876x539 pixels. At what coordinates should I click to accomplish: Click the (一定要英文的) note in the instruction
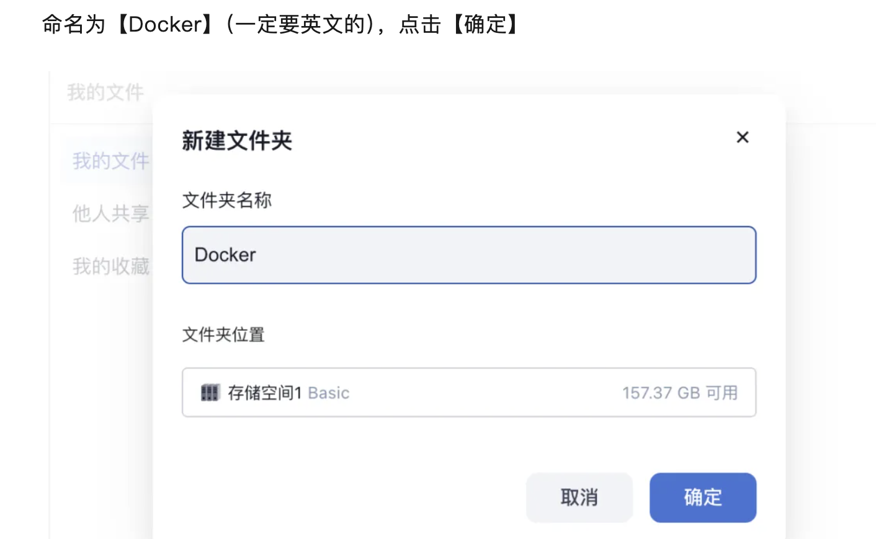point(300,25)
